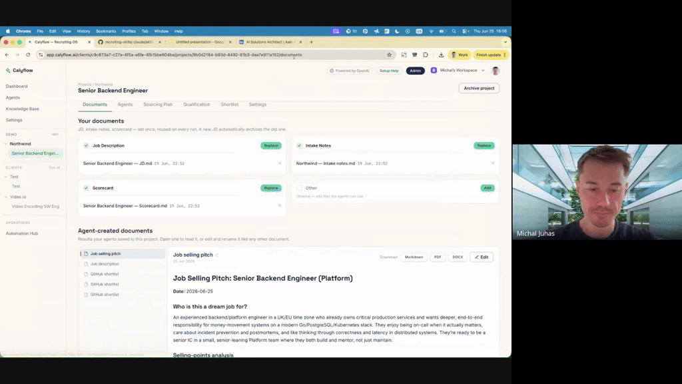Download pitch as DOCX
The width and height of the screenshot is (682, 384).
pyautogui.click(x=458, y=257)
